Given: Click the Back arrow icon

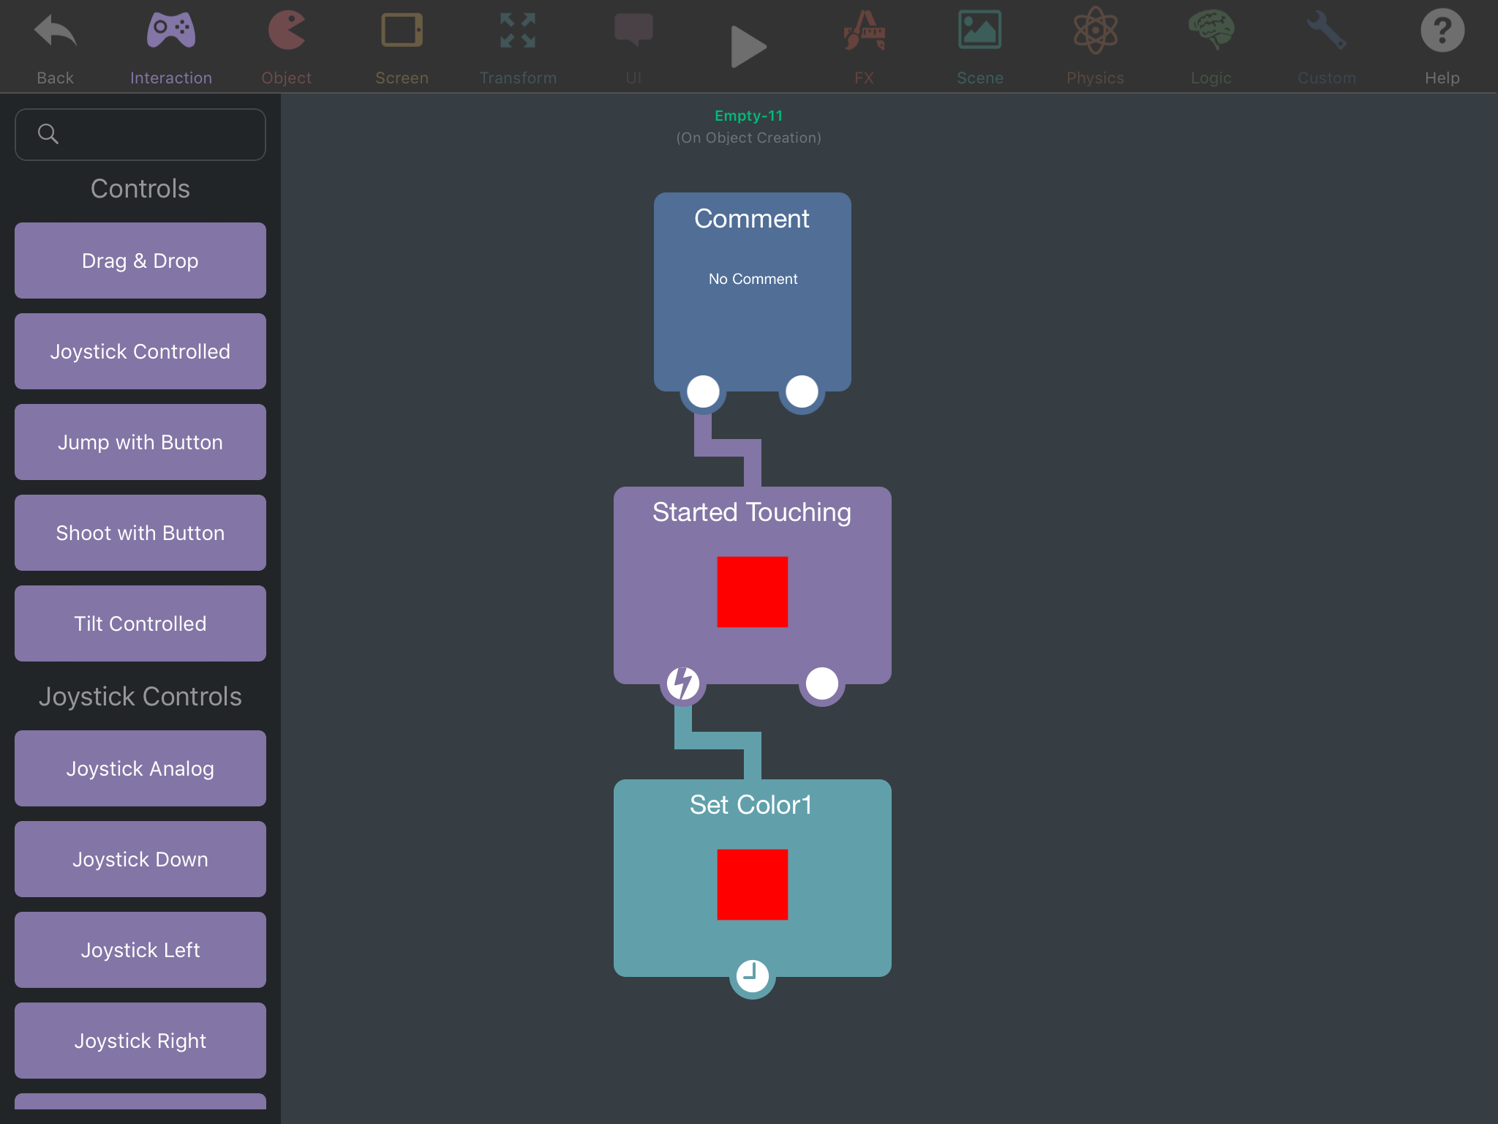Looking at the screenshot, I should [55, 33].
